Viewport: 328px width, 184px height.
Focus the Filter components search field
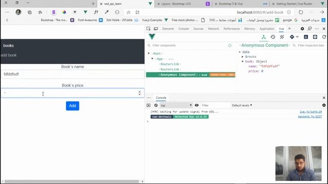tap(188, 45)
